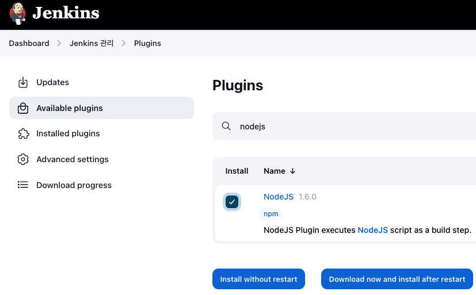Sort plugins by the Name column
The image size is (476, 295).
[279, 171]
